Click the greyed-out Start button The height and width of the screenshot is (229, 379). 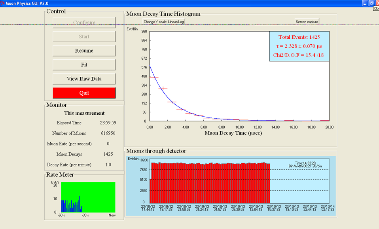pyautogui.click(x=84, y=36)
